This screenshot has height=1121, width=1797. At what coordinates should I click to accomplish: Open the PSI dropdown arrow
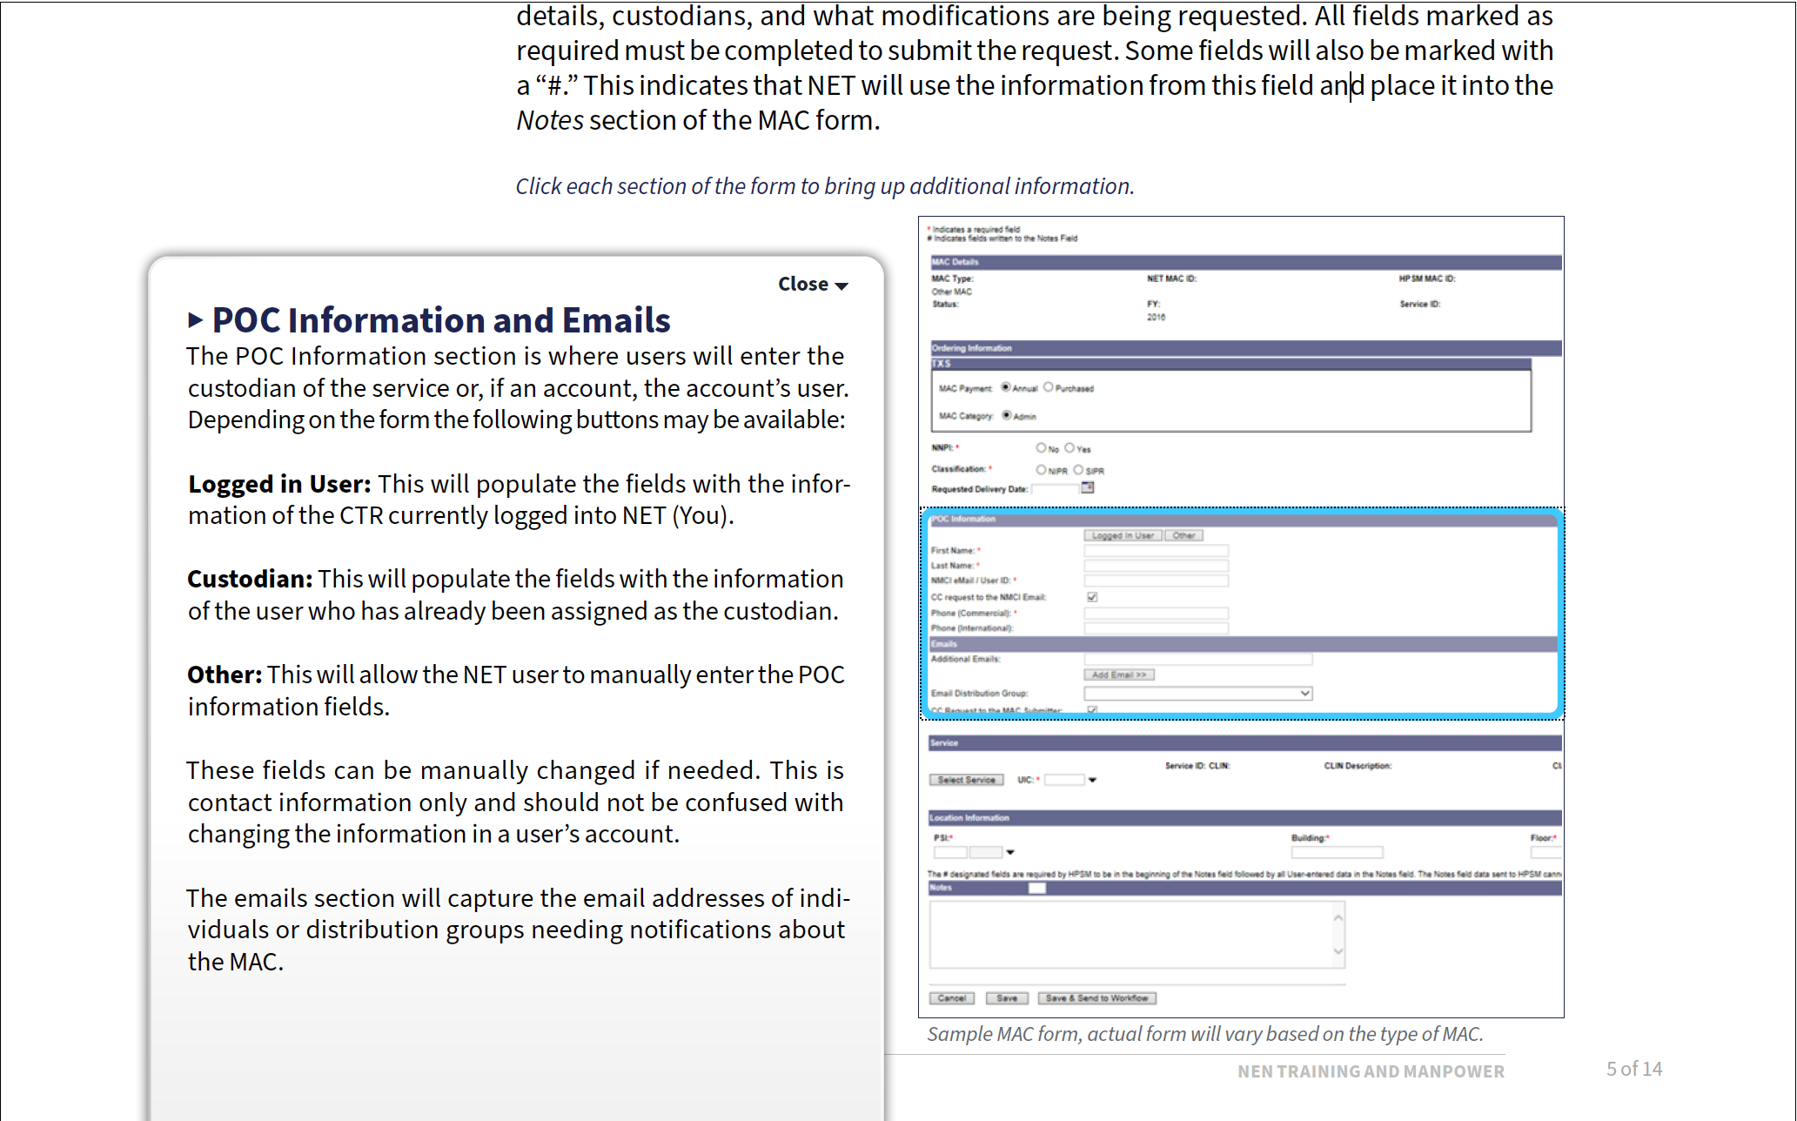pos(1010,853)
